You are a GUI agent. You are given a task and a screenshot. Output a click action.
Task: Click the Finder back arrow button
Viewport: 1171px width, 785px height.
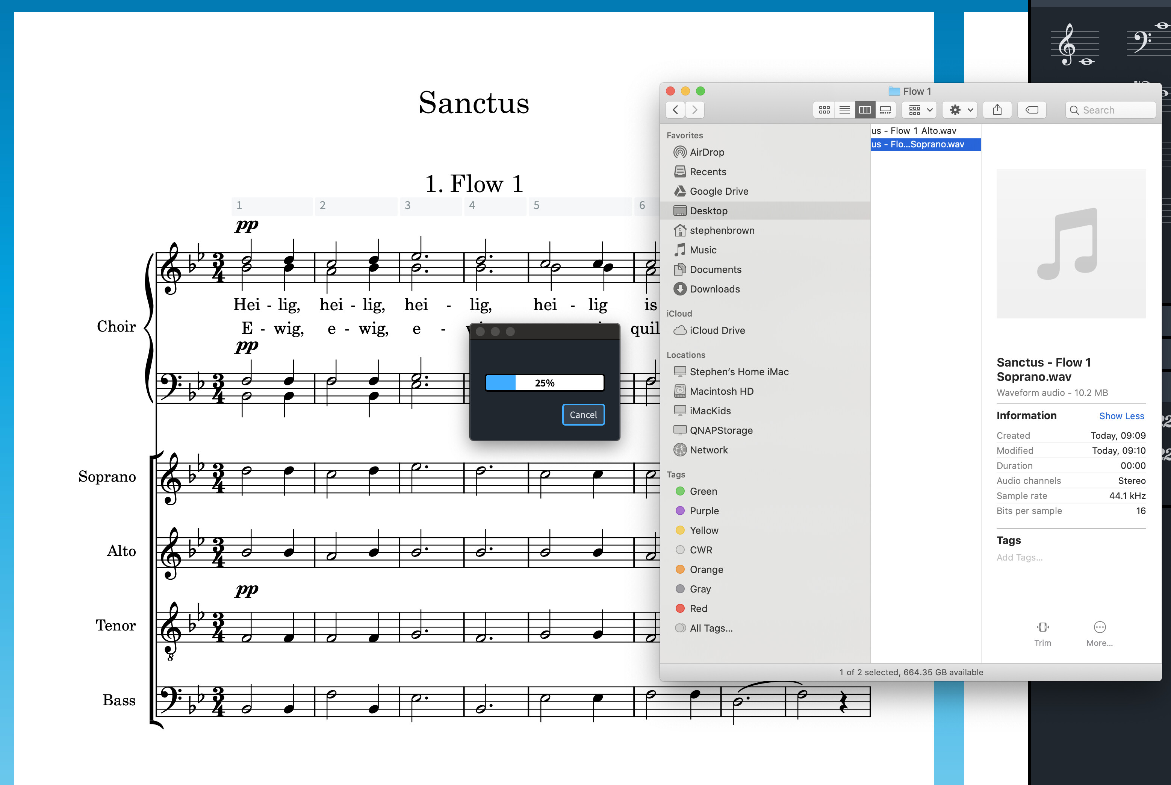pos(676,110)
